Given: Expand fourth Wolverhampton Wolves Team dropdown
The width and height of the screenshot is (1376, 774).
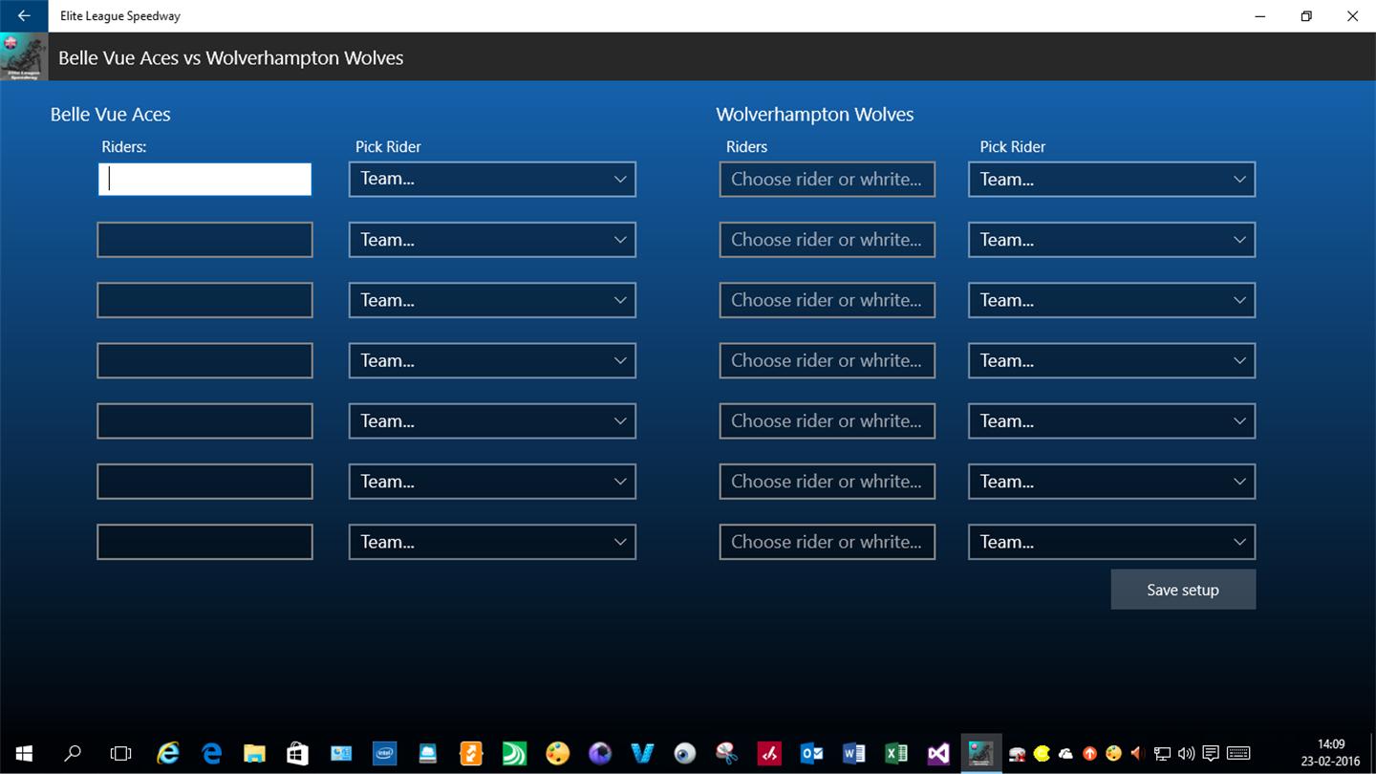Looking at the screenshot, I should (x=1111, y=360).
